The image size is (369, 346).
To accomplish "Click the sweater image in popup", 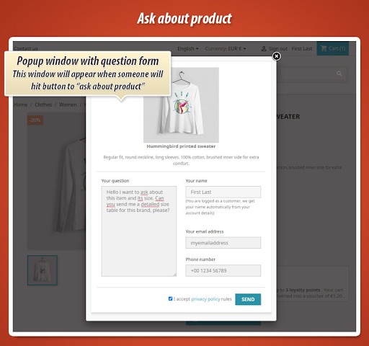I will pos(181,105).
